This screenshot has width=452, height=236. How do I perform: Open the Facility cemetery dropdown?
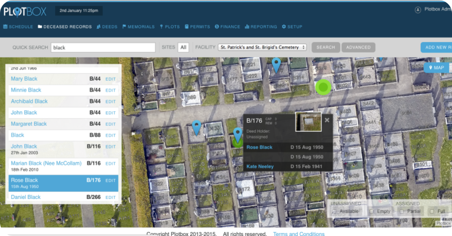262,47
